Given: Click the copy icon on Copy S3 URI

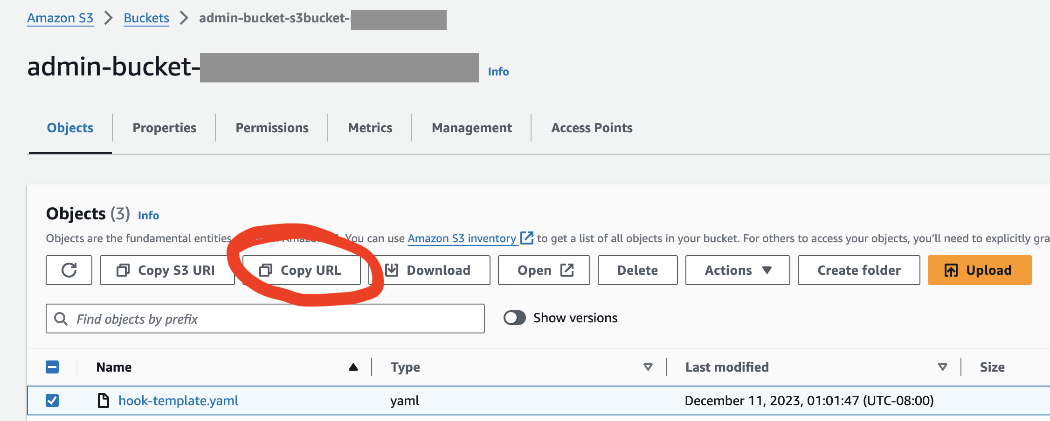Looking at the screenshot, I should pyautogui.click(x=123, y=270).
